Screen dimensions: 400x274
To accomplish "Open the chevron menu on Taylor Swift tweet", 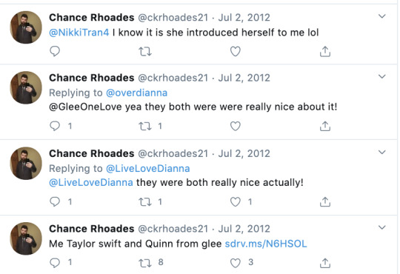I will (382, 227).
